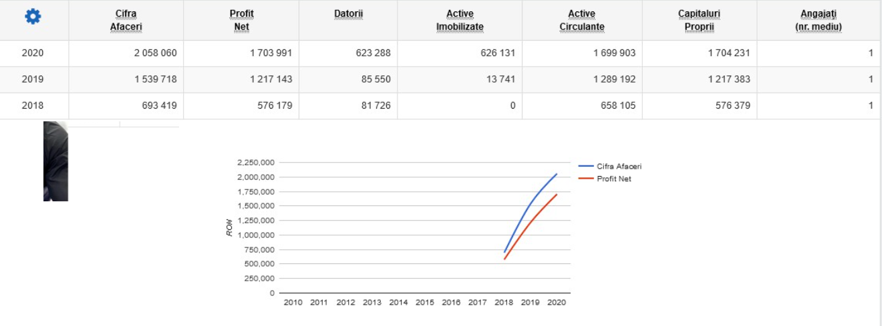The height and width of the screenshot is (326, 882).
Task: Click the Cifra Afaceri column header
Action: [x=126, y=20]
